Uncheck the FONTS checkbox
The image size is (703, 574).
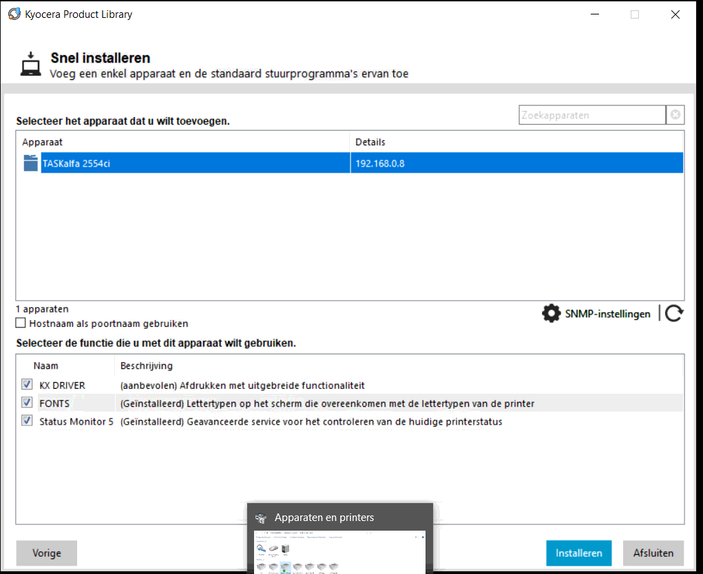pos(27,403)
